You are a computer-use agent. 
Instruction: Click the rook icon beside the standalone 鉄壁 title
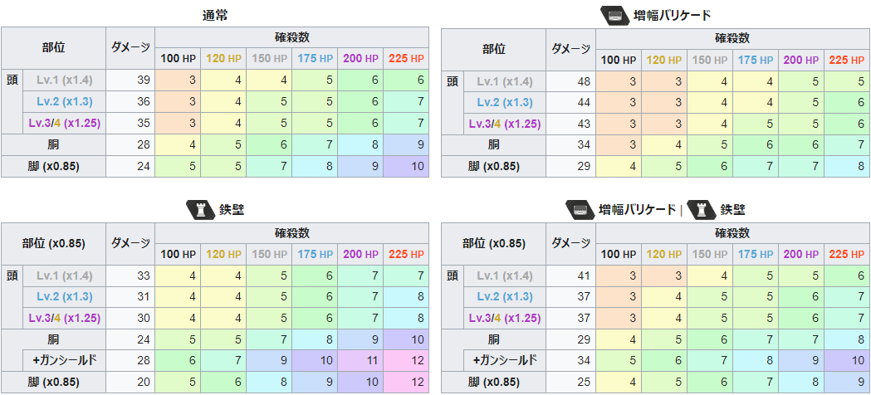199,209
